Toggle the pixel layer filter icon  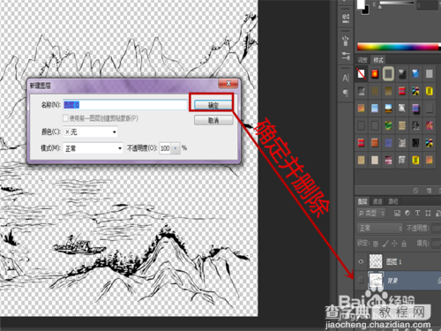pyautogui.click(x=397, y=214)
